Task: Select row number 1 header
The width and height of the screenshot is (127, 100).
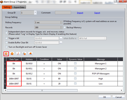Action: [x=5, y=64]
